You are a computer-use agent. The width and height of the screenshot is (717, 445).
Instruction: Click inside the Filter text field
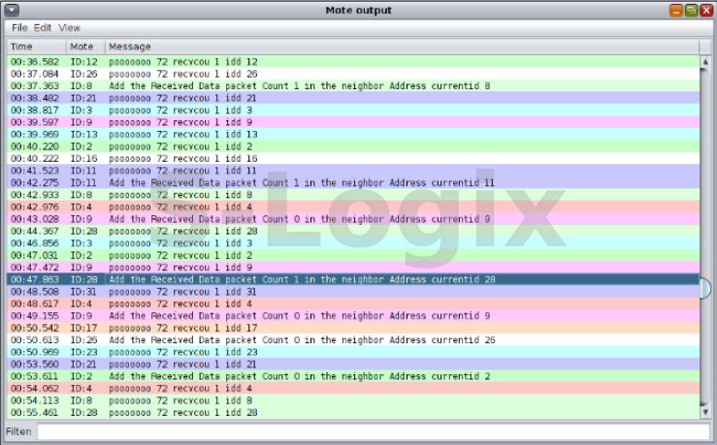point(374,431)
